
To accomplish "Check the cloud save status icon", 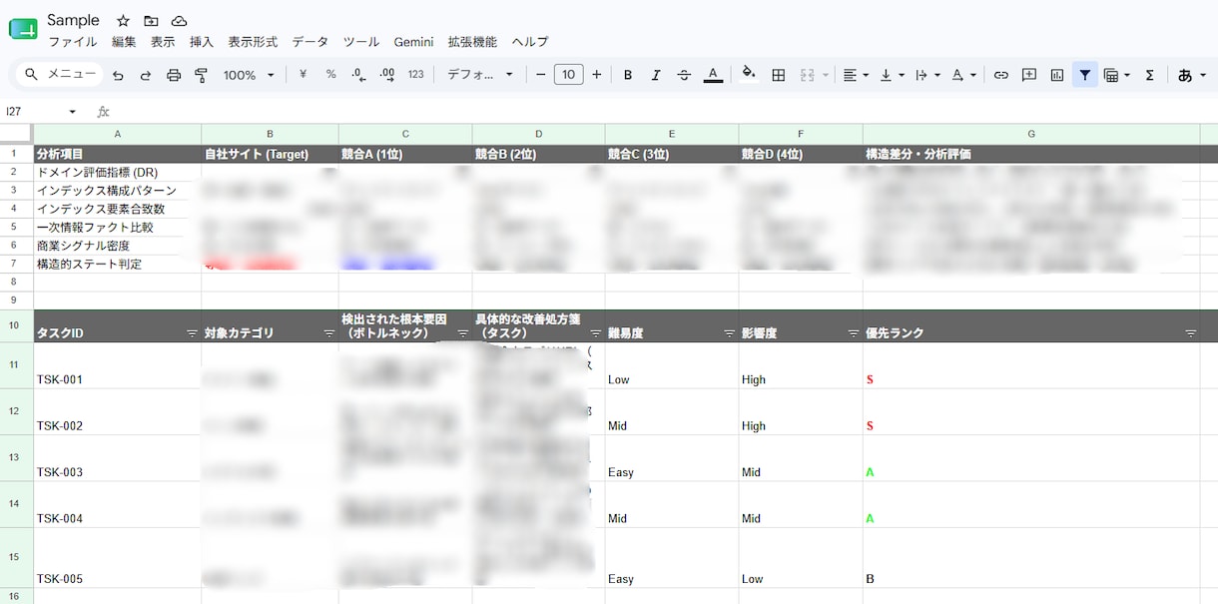I will coord(179,21).
